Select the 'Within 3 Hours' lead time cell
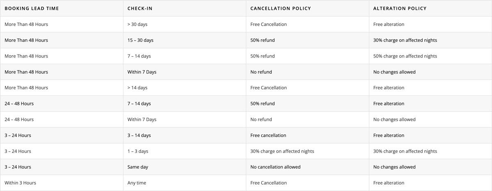Screen dimensions: 492x191 (20, 183)
